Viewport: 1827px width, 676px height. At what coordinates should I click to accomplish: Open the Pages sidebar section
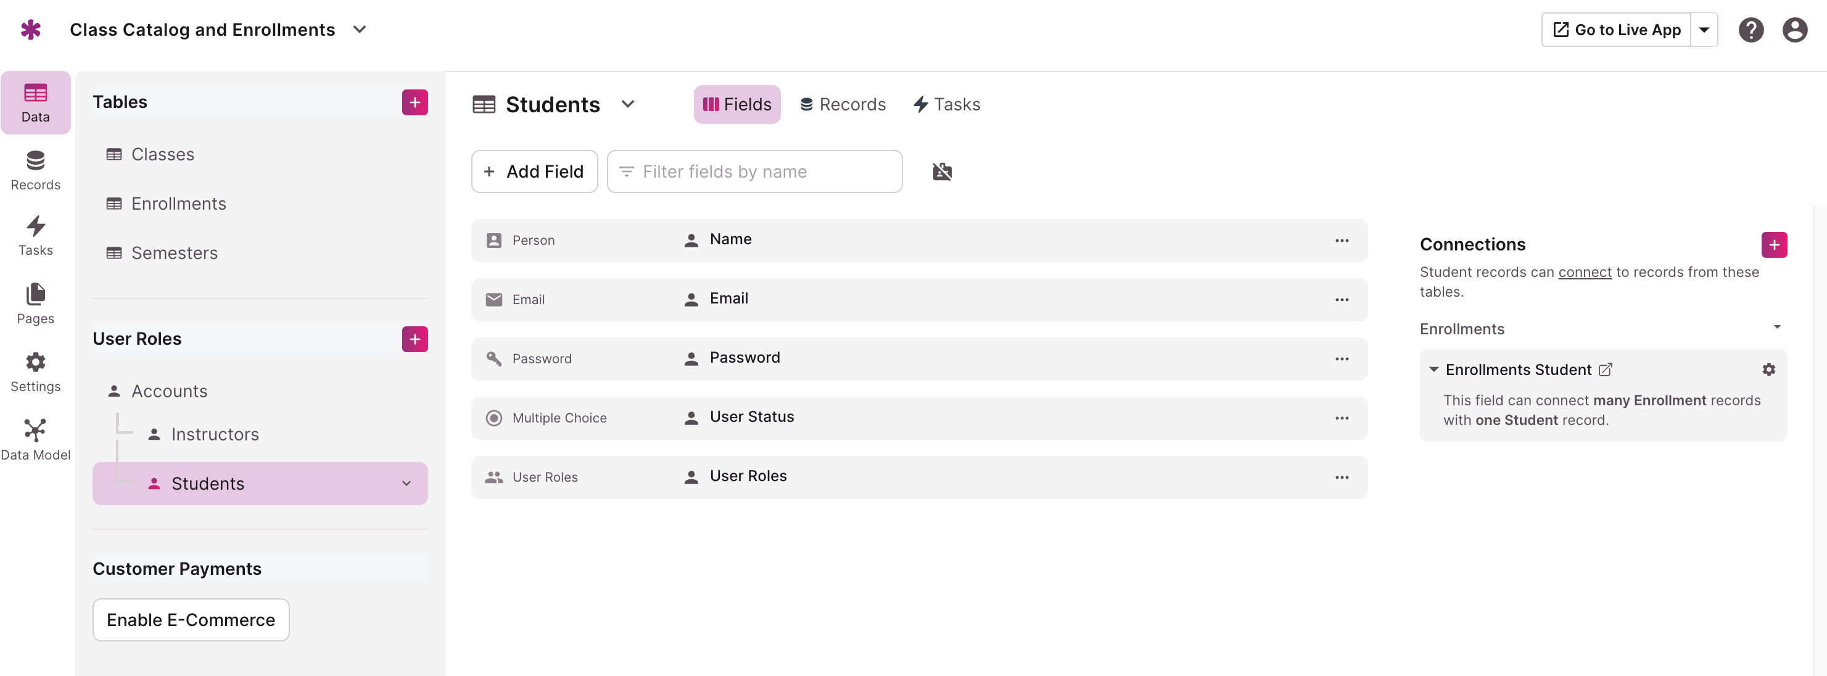tap(35, 303)
